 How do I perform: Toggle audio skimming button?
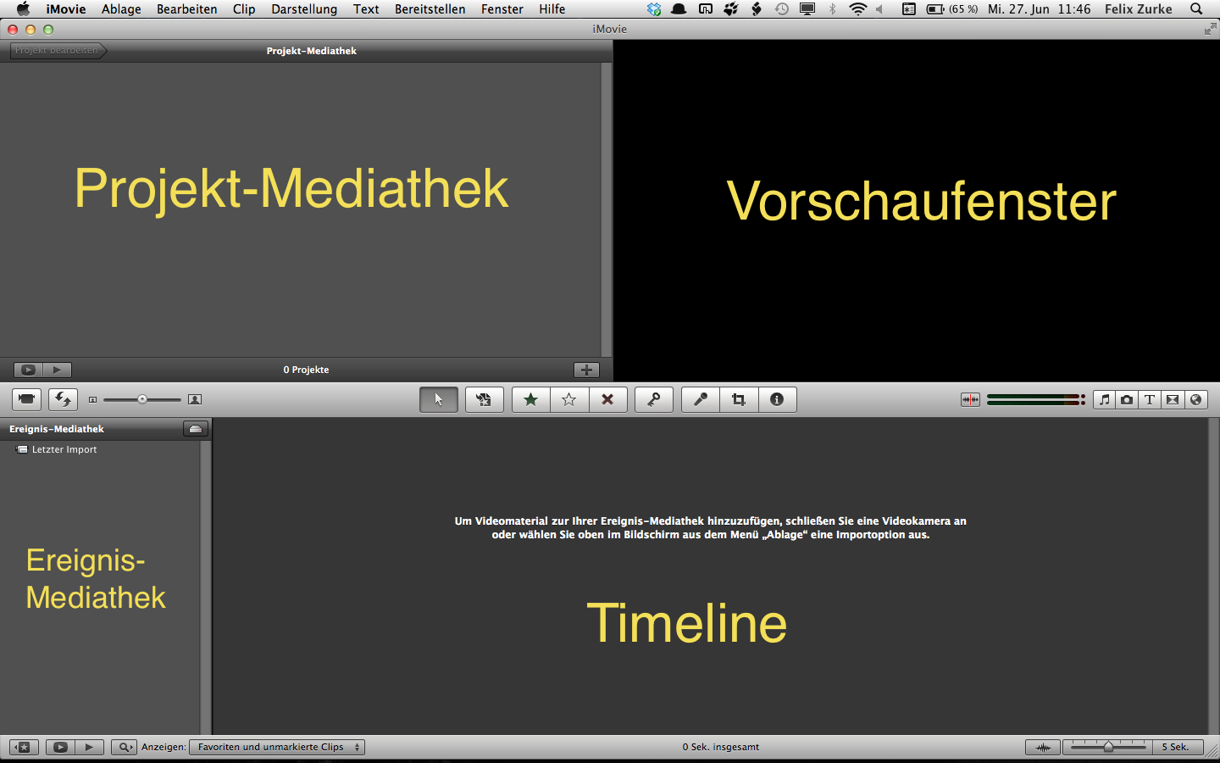[x=970, y=399]
